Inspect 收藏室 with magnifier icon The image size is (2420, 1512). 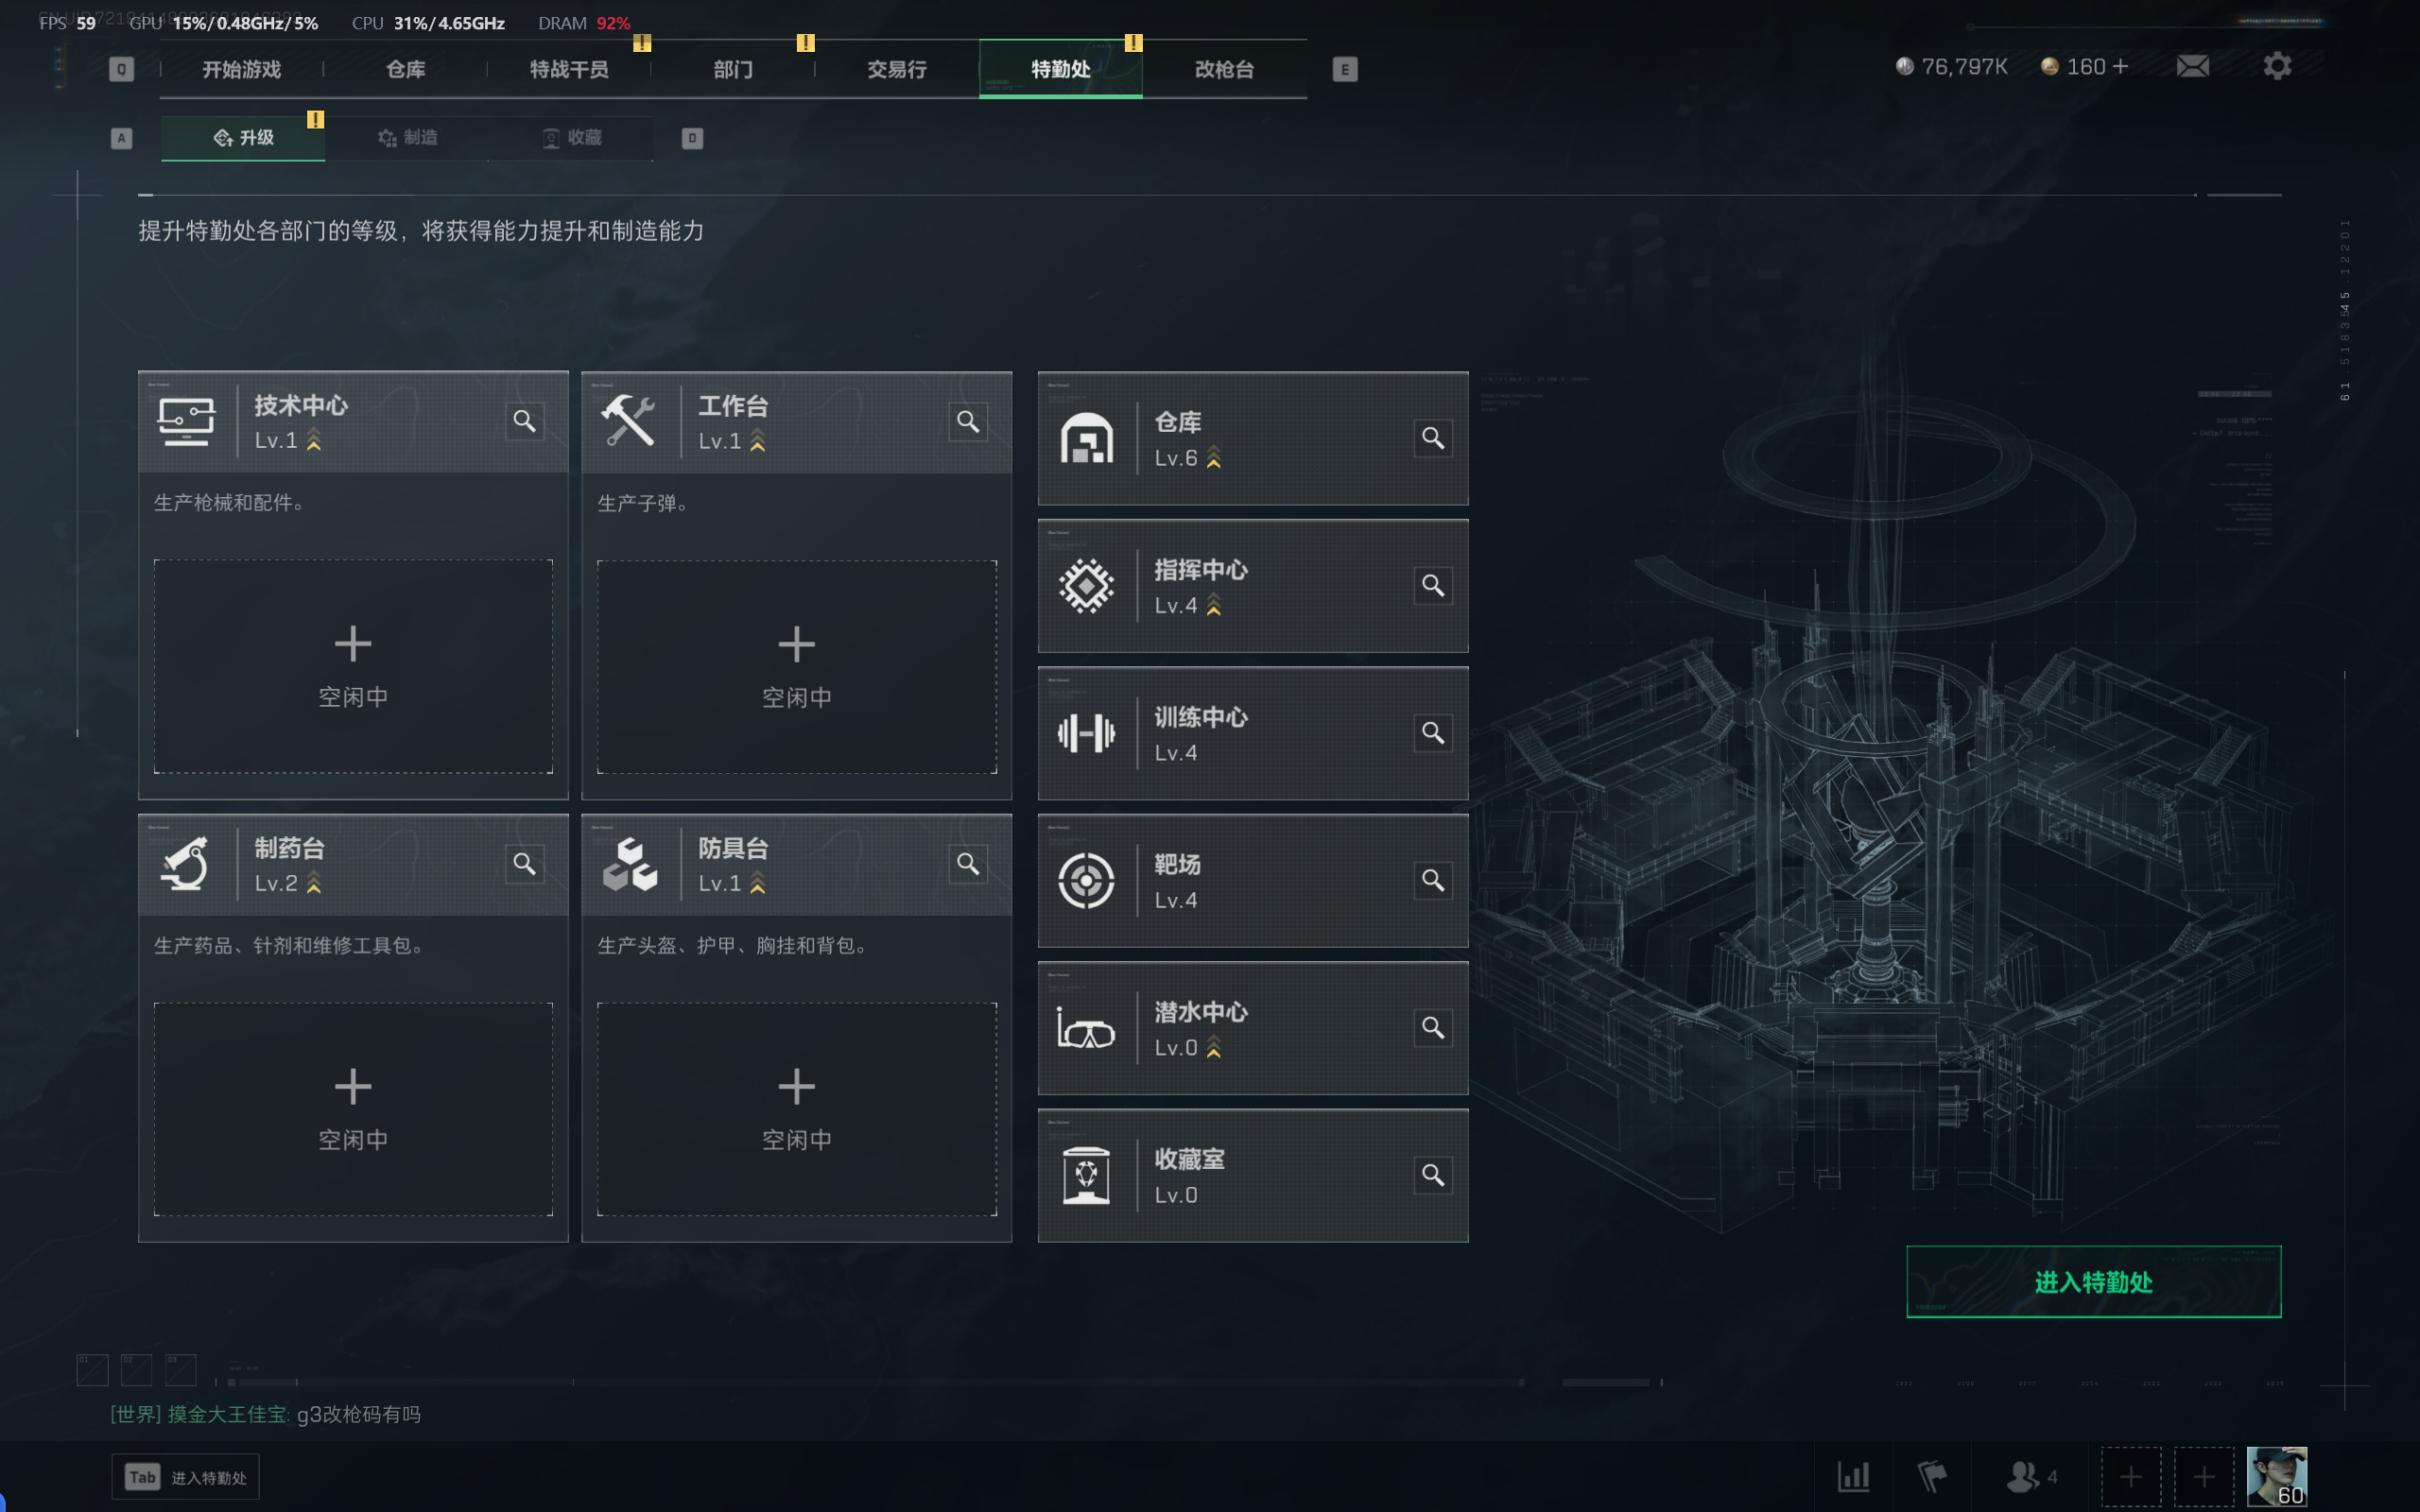point(1433,1175)
